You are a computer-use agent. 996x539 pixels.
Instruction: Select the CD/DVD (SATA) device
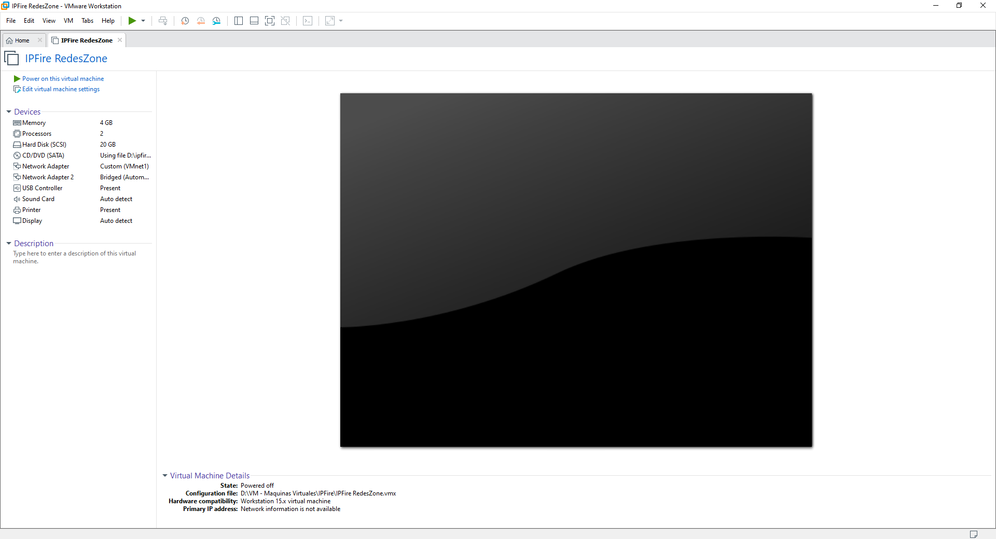[x=82, y=155]
